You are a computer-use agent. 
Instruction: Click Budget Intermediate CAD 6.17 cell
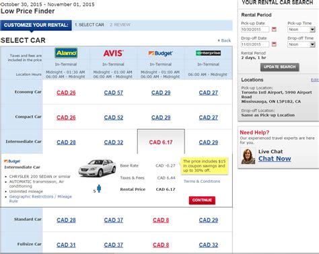[x=161, y=142]
